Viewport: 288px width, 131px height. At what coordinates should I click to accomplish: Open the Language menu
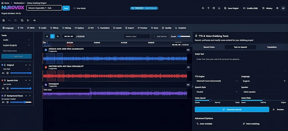pyautogui.click(x=8, y=28)
